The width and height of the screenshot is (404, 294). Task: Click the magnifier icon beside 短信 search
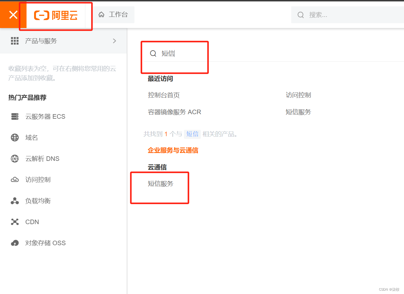coord(153,53)
